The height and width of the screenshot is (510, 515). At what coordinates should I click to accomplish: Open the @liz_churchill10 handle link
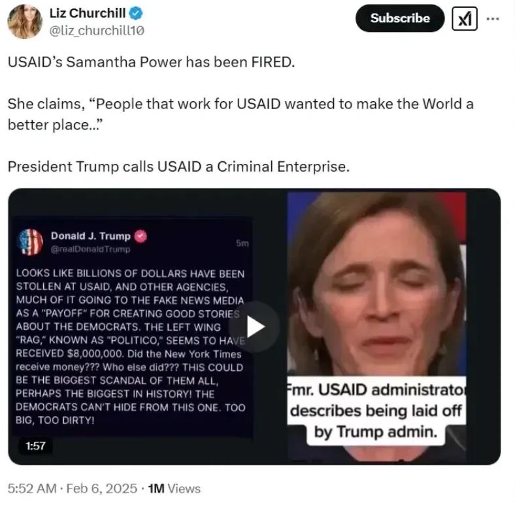[x=97, y=31]
